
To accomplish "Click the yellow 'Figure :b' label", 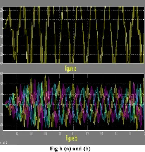I will (72, 138).
